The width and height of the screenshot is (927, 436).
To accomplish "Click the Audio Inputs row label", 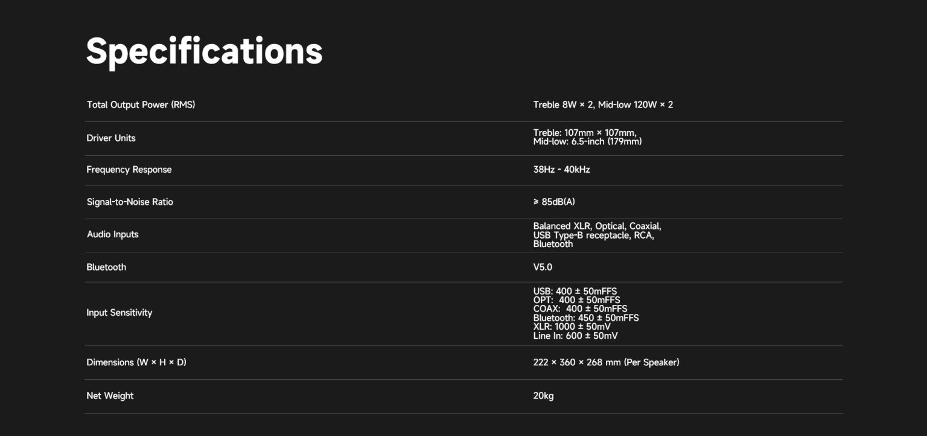I will (x=112, y=234).
